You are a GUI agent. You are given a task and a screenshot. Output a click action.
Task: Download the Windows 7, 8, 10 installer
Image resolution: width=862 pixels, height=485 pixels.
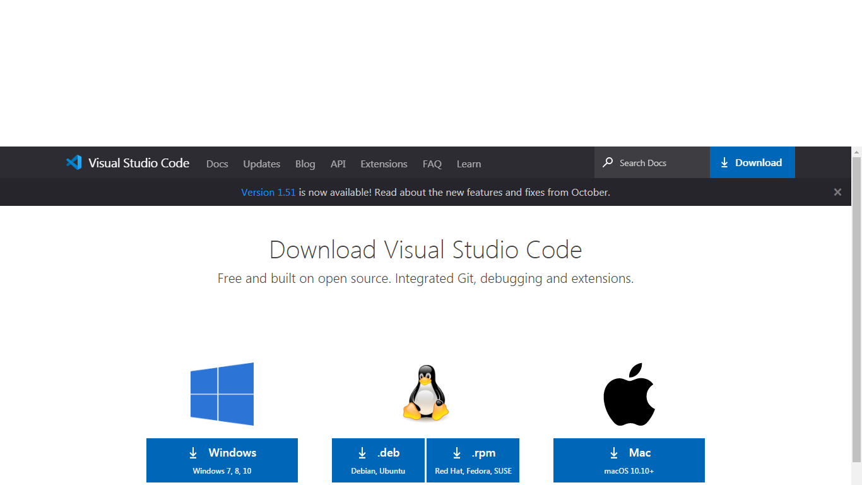click(x=222, y=460)
